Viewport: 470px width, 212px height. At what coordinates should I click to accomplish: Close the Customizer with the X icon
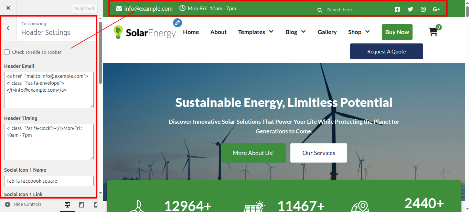tap(8, 8)
